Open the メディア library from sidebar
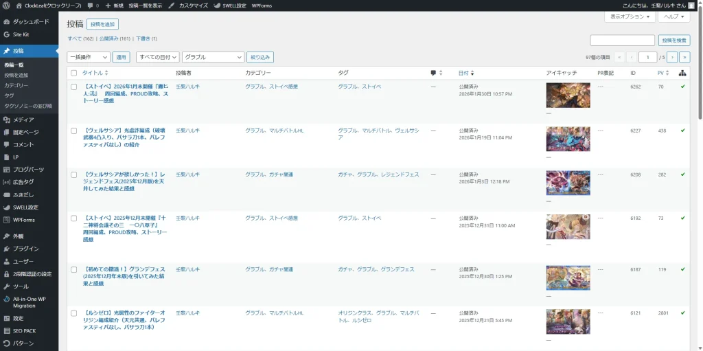Screen dimensions: 703x351 [x=23, y=120]
